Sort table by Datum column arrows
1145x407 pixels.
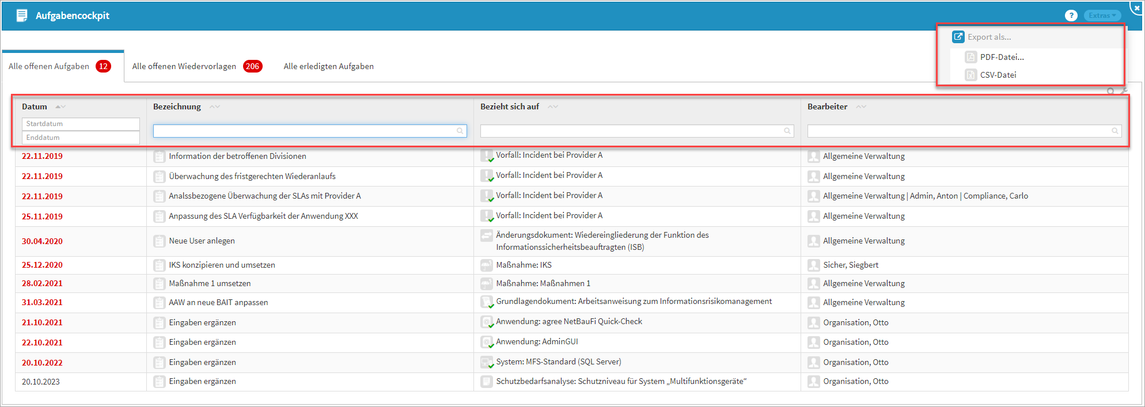point(60,107)
